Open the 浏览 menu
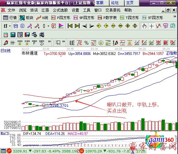The width and height of the screenshot is (178, 154). pyautogui.click(x=23, y=10)
